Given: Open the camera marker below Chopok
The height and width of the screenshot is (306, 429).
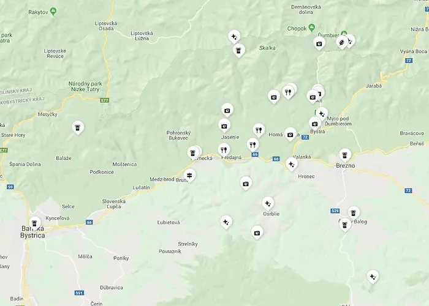Looking at the screenshot, I should [319, 43].
